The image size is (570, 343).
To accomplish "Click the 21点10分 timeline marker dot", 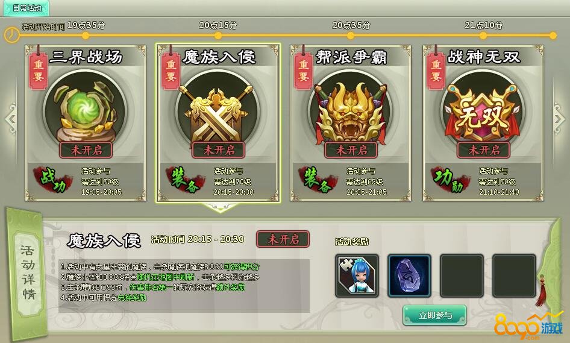I will click(483, 36).
